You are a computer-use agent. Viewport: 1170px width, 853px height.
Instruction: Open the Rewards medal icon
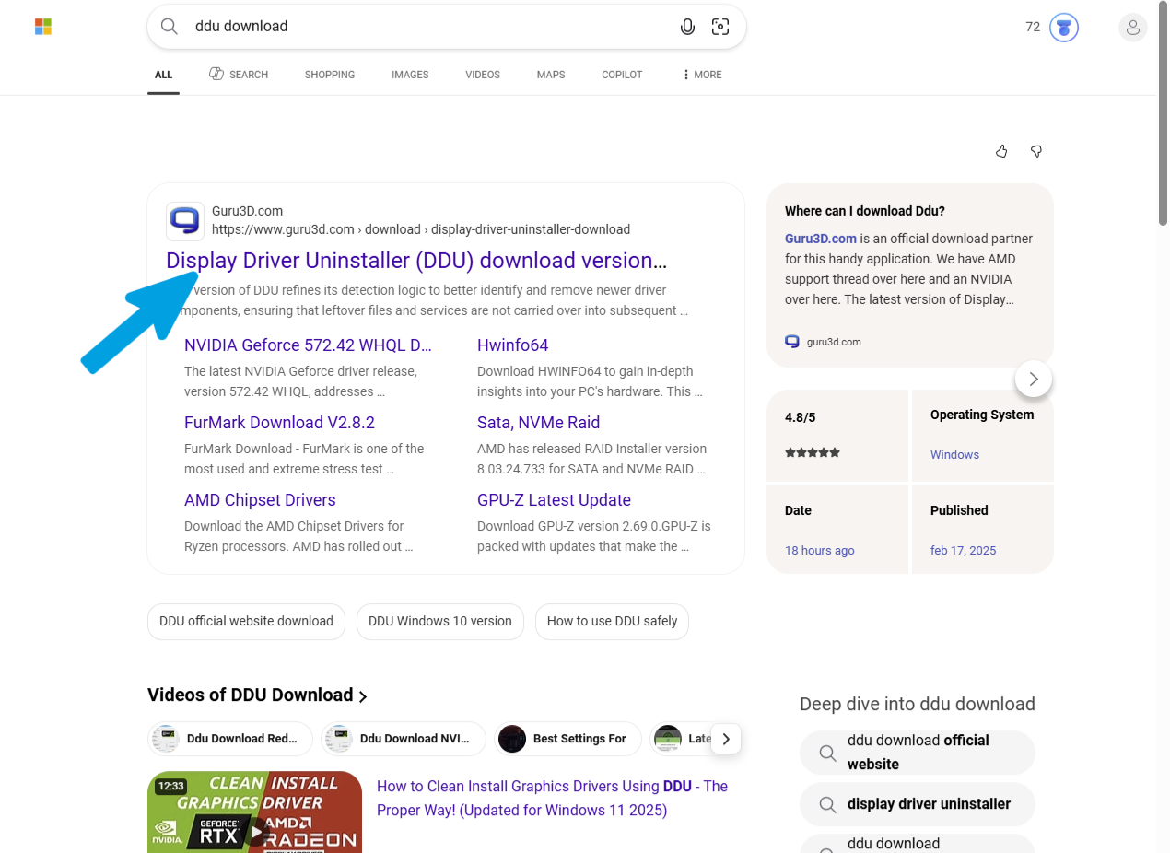(1064, 28)
